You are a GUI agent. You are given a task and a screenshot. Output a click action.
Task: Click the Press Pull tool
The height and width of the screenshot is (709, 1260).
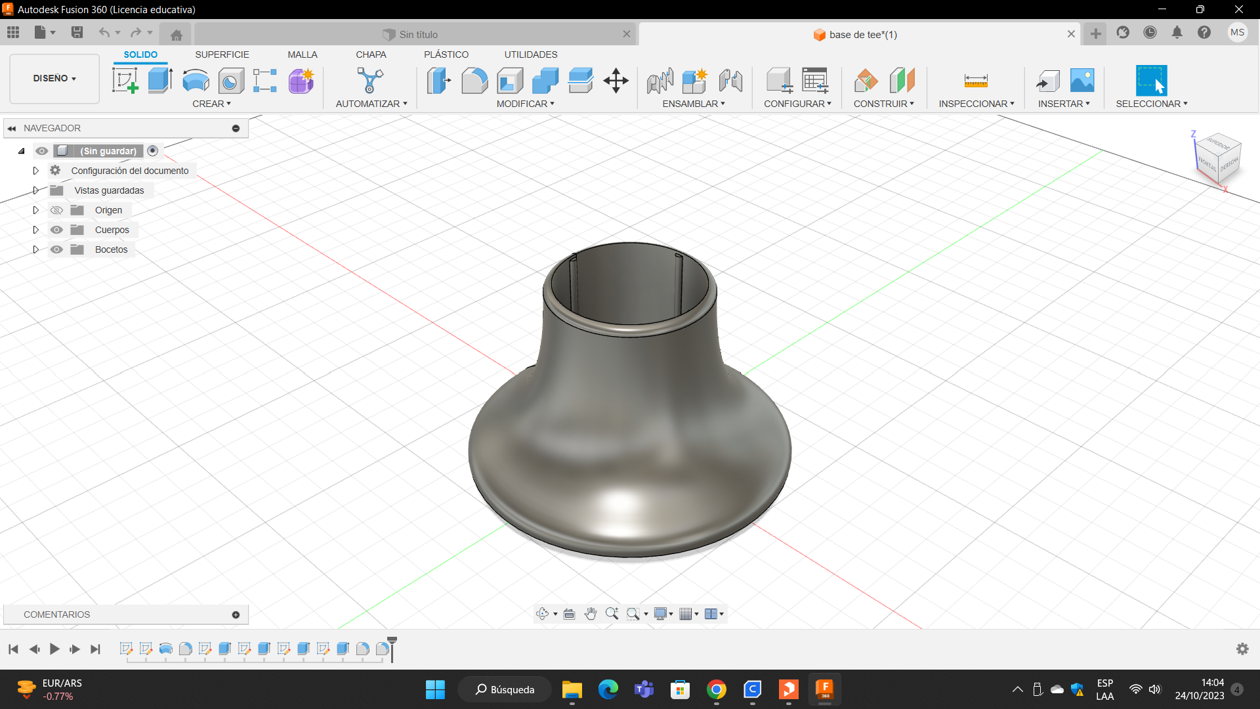[439, 81]
